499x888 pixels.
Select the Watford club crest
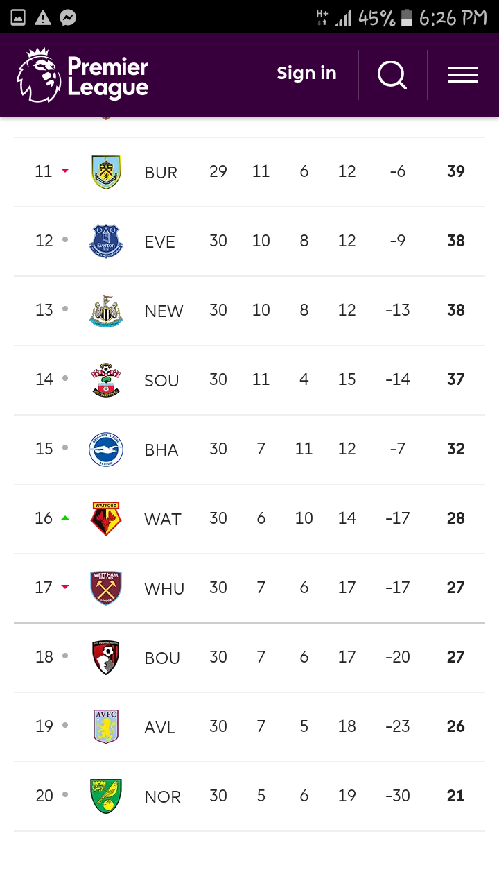coord(106,519)
